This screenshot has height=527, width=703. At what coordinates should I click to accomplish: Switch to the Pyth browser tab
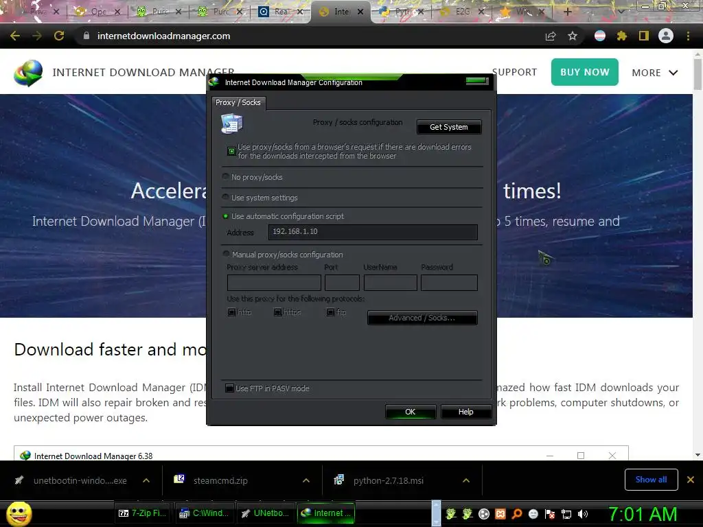[402, 12]
